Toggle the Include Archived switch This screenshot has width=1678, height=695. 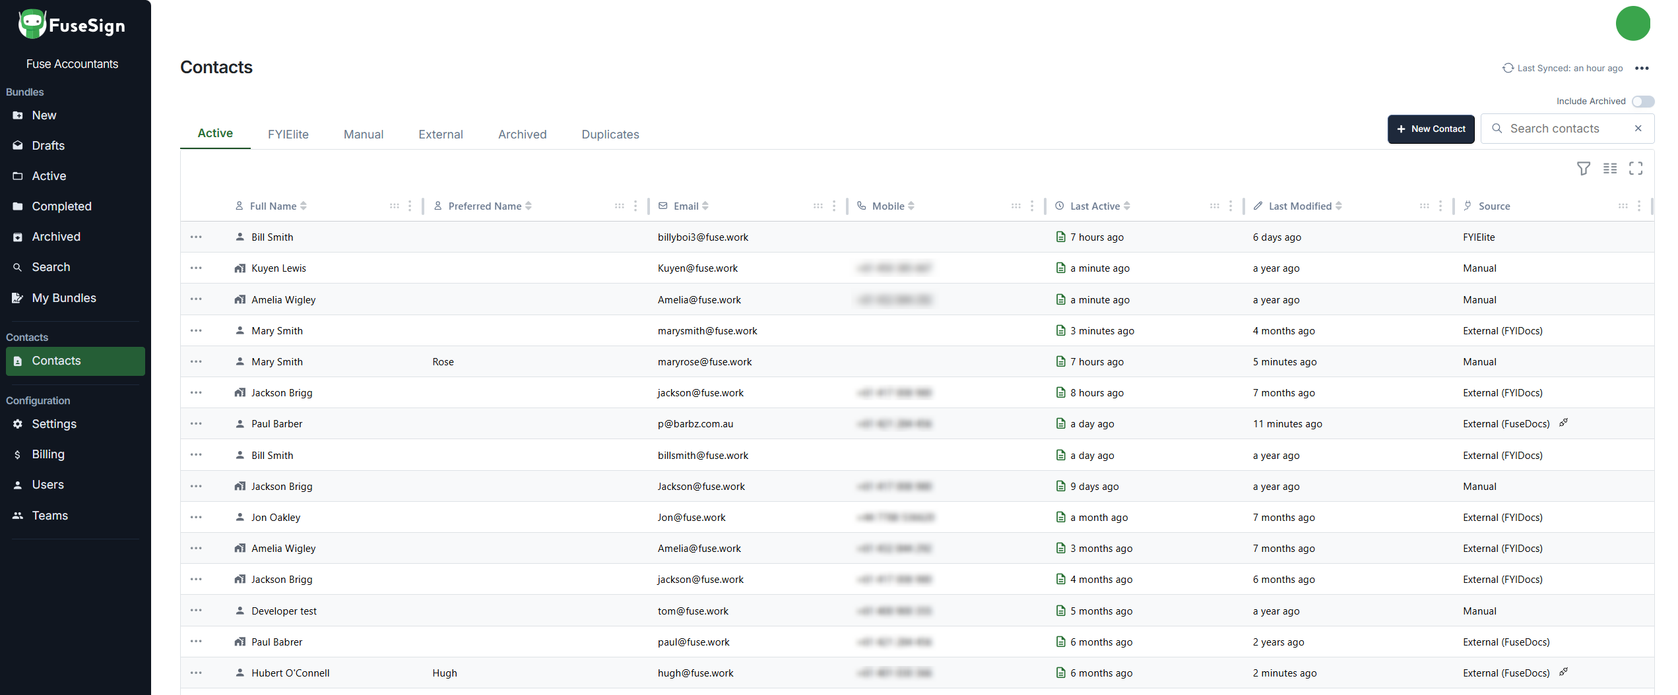(1642, 101)
